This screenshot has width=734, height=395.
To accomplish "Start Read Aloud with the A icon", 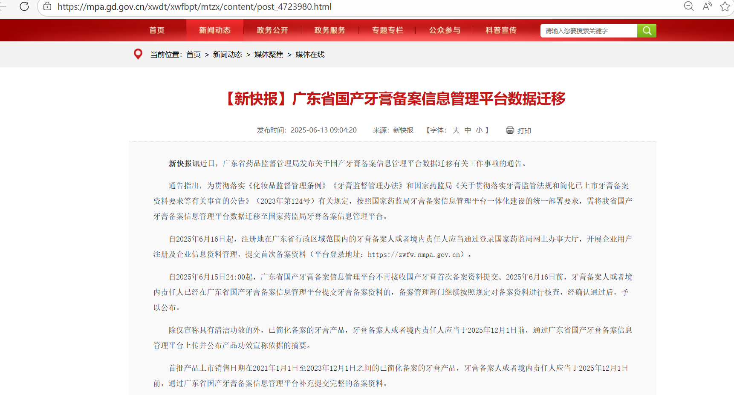I will (x=707, y=6).
